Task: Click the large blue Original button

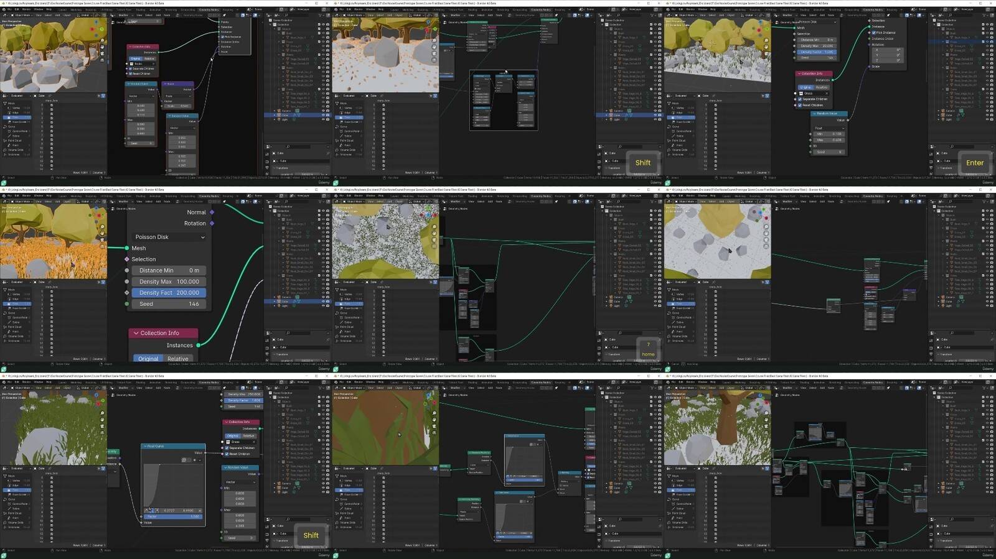Action: (x=148, y=359)
